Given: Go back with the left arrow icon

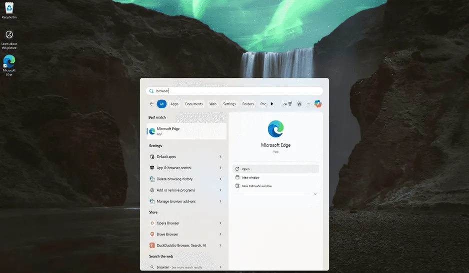Looking at the screenshot, I should click(x=151, y=104).
